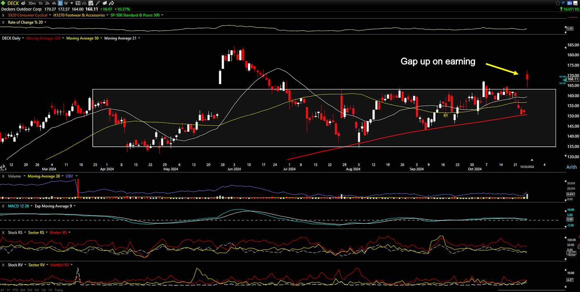Close the Volume indicator pane
The height and width of the screenshot is (292, 580).
click(3, 176)
